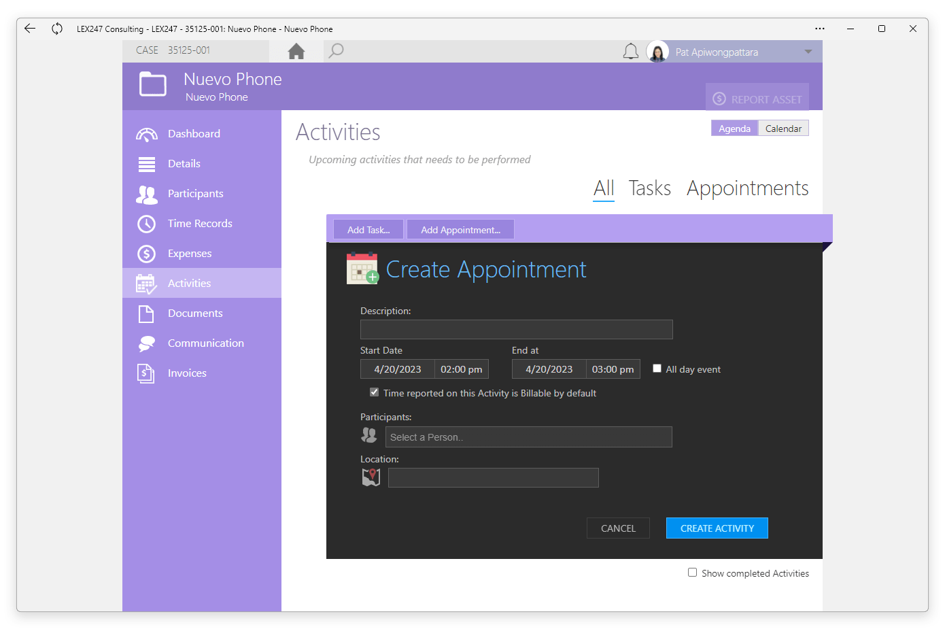Viewport: 945px width, 629px height.
Task: Click the CREATE ACTIVITY button
Action: pos(717,528)
